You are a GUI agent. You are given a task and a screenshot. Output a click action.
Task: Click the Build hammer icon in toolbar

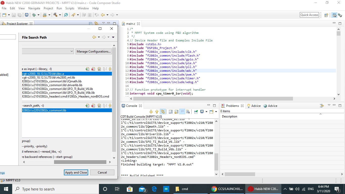coord(55,15)
